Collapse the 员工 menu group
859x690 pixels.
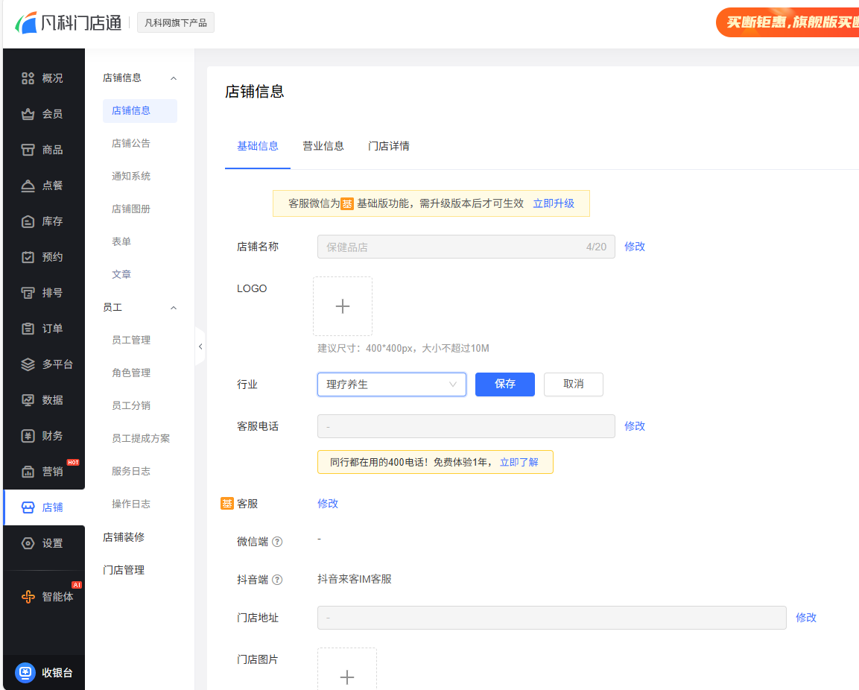pyautogui.click(x=174, y=308)
